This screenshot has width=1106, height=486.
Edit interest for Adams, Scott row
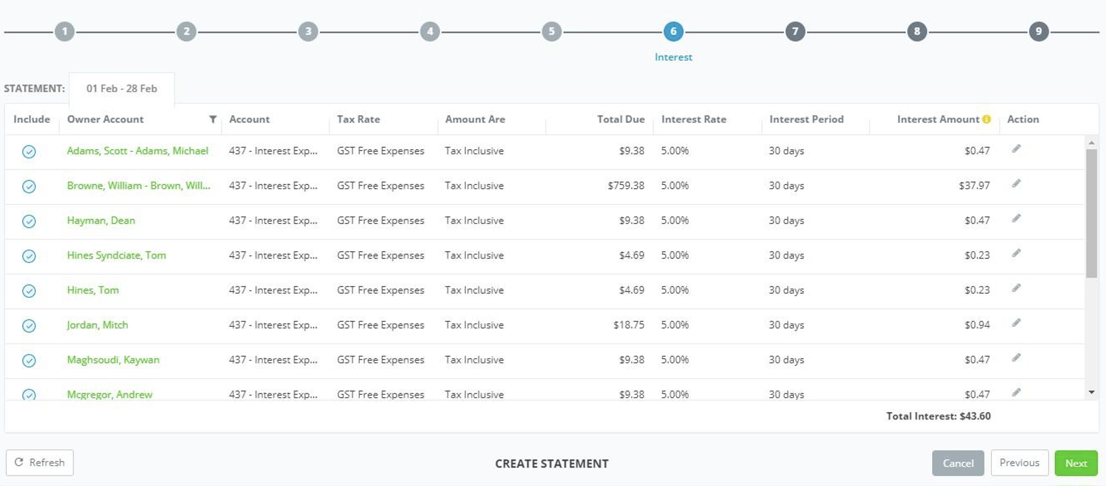1016,149
